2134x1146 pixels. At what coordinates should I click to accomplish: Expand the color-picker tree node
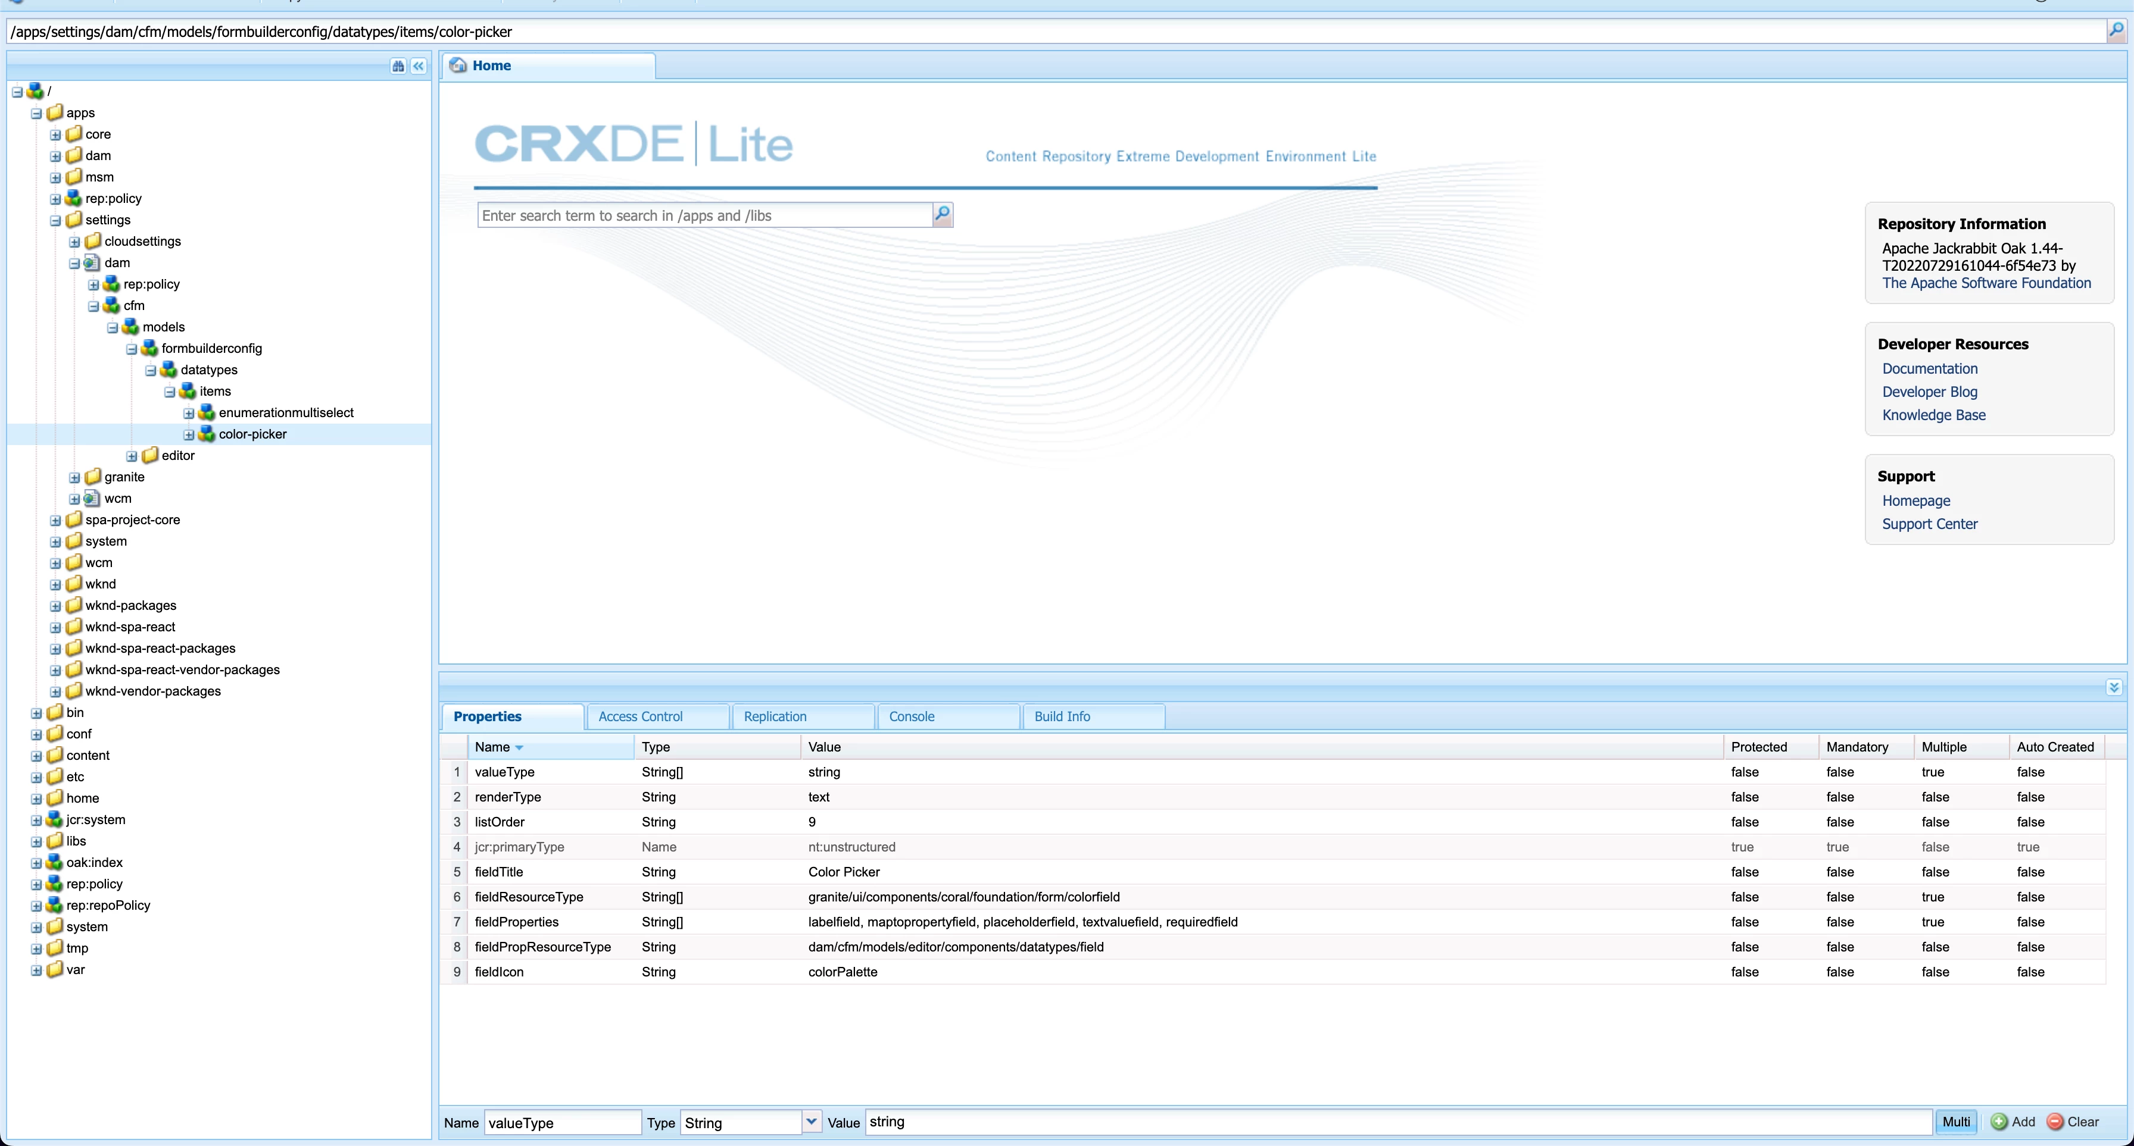coord(189,435)
